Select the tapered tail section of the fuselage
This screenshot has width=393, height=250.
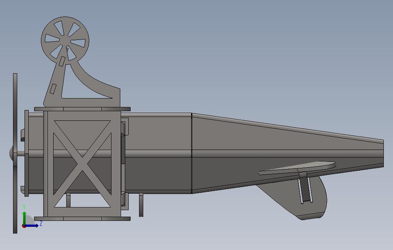coord(288,153)
